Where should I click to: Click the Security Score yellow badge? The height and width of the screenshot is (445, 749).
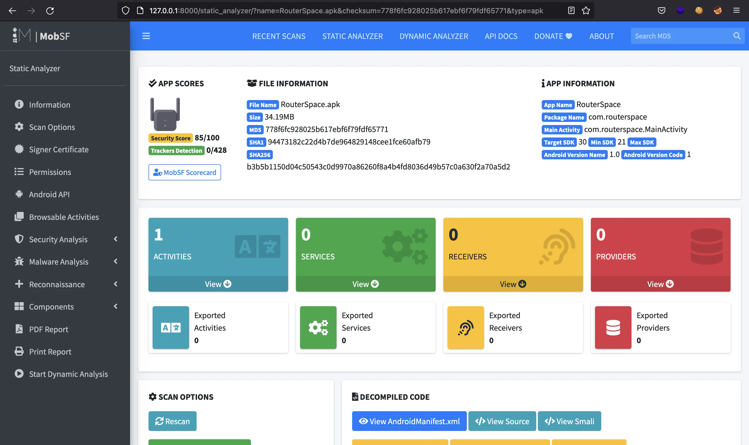tap(171, 138)
